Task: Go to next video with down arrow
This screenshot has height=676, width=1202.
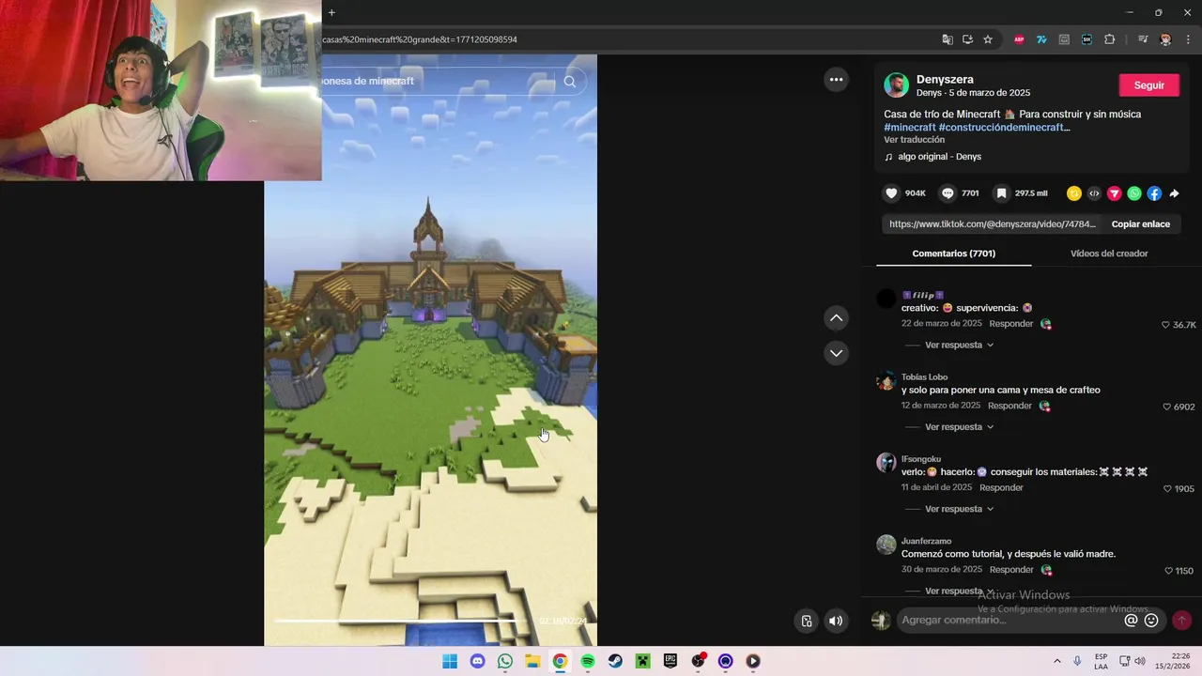Action: [836, 353]
